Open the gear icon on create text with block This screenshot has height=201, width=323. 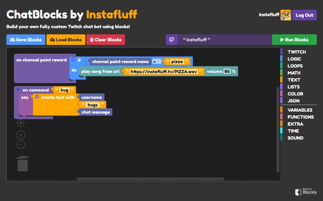37,96
